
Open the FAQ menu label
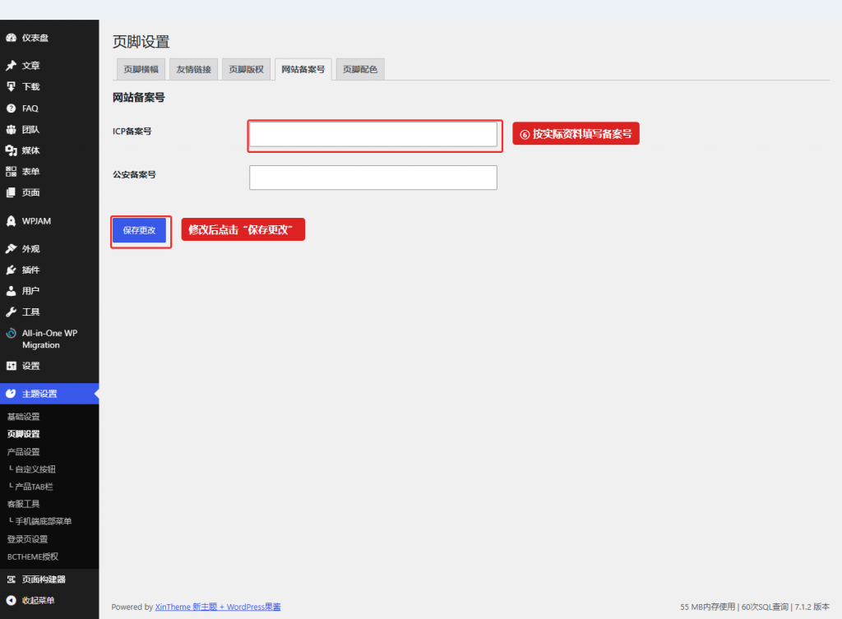tap(30, 109)
